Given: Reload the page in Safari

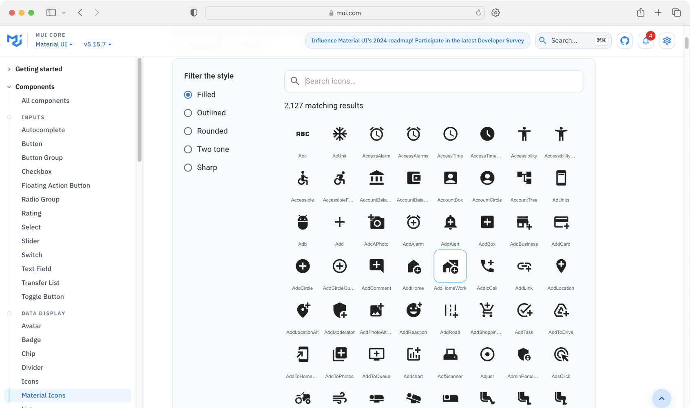Looking at the screenshot, I should pyautogui.click(x=478, y=13).
